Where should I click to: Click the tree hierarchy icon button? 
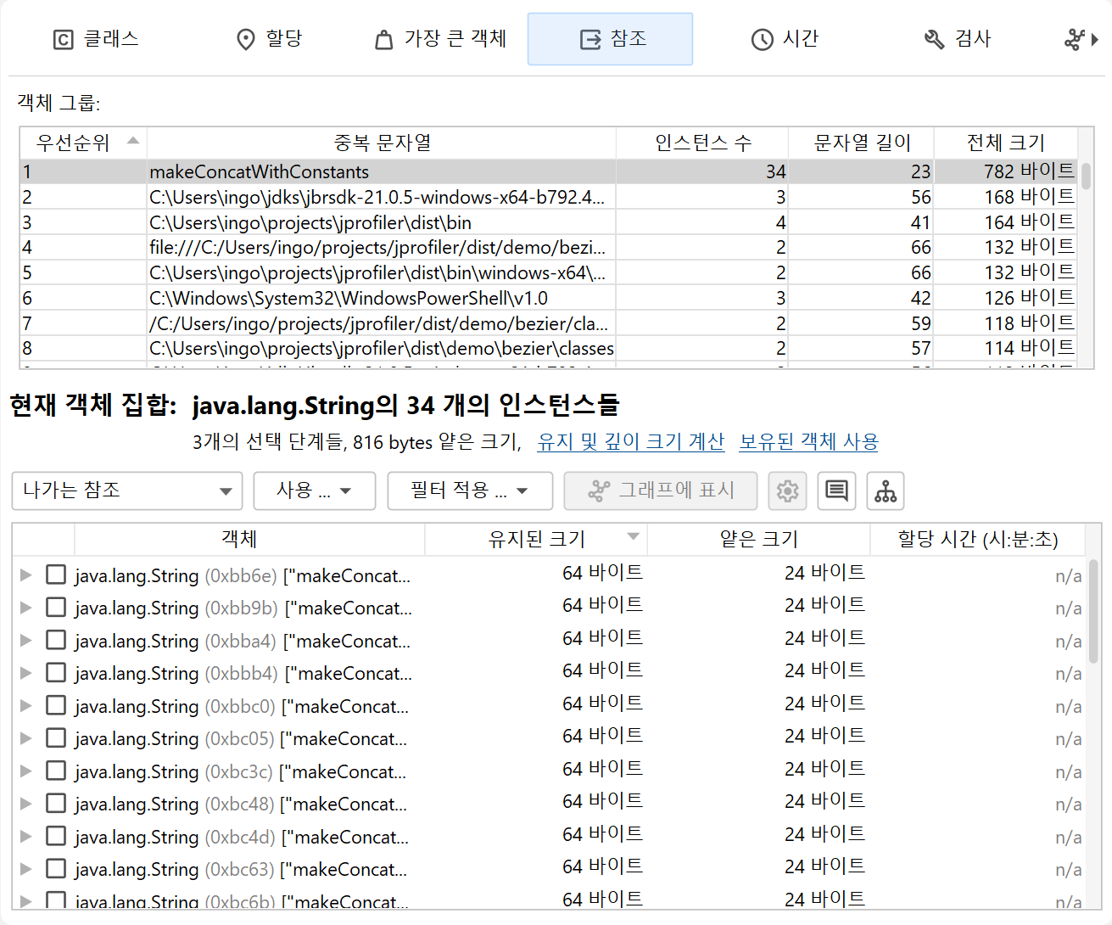click(x=886, y=491)
